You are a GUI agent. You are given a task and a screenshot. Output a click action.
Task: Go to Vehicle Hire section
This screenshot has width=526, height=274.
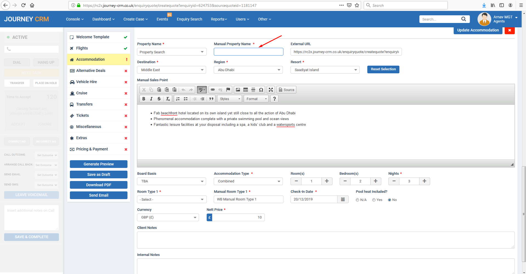pyautogui.click(x=87, y=82)
